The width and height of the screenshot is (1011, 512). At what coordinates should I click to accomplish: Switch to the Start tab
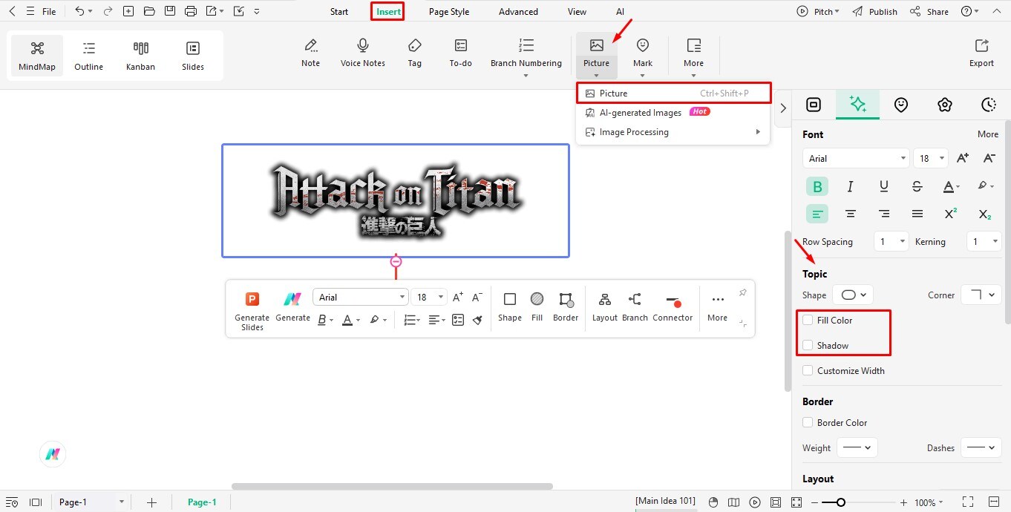(339, 11)
